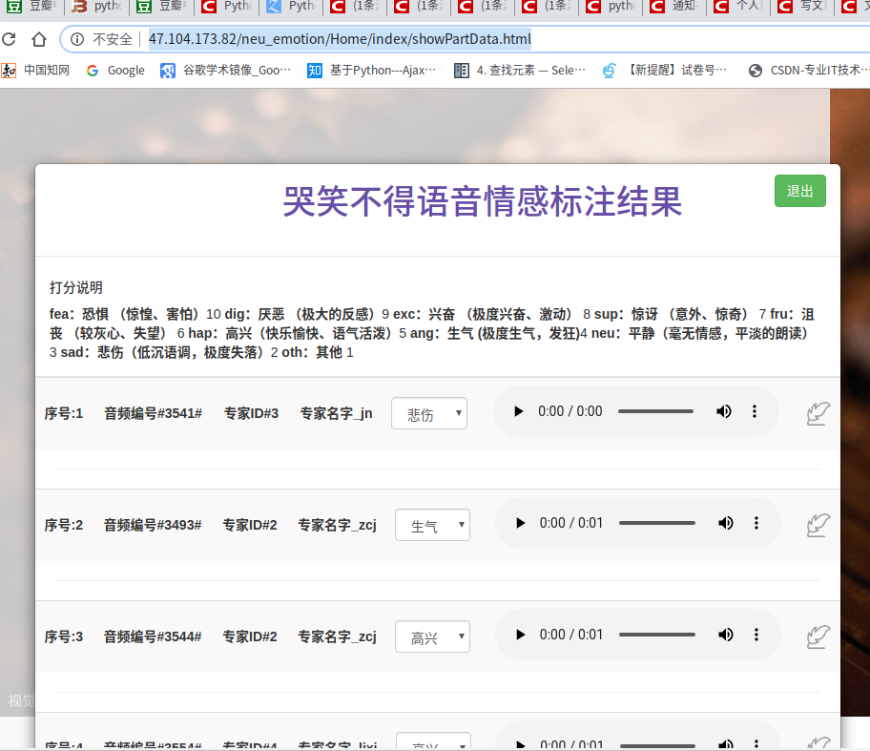Switch to the 通知 browser tab
This screenshot has height=751, width=870.
pyautogui.click(x=674, y=6)
